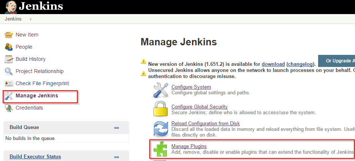355x161 pixels.
Task: Click the Manage Jenkins page heading
Action: (179, 42)
